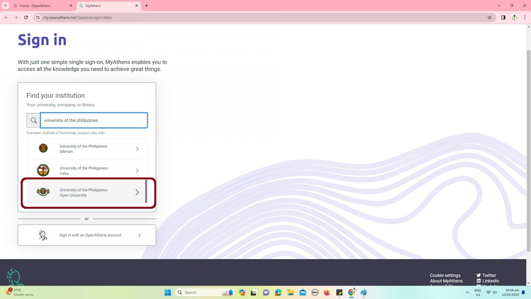Open Firefox from the taskbar

coord(327,292)
